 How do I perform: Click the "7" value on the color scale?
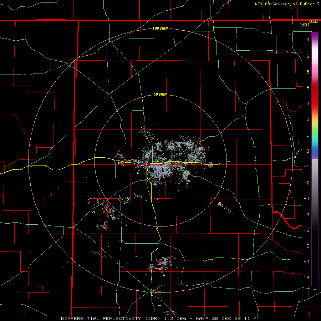[x=308, y=40]
